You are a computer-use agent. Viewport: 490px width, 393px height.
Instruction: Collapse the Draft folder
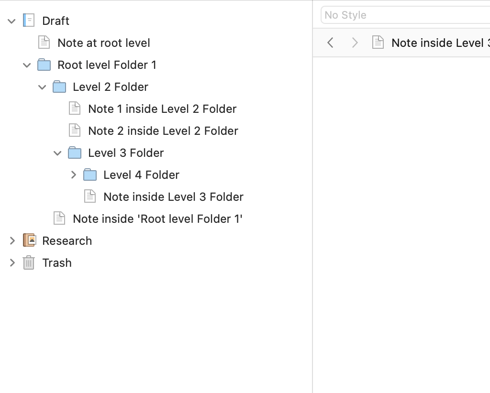click(11, 21)
